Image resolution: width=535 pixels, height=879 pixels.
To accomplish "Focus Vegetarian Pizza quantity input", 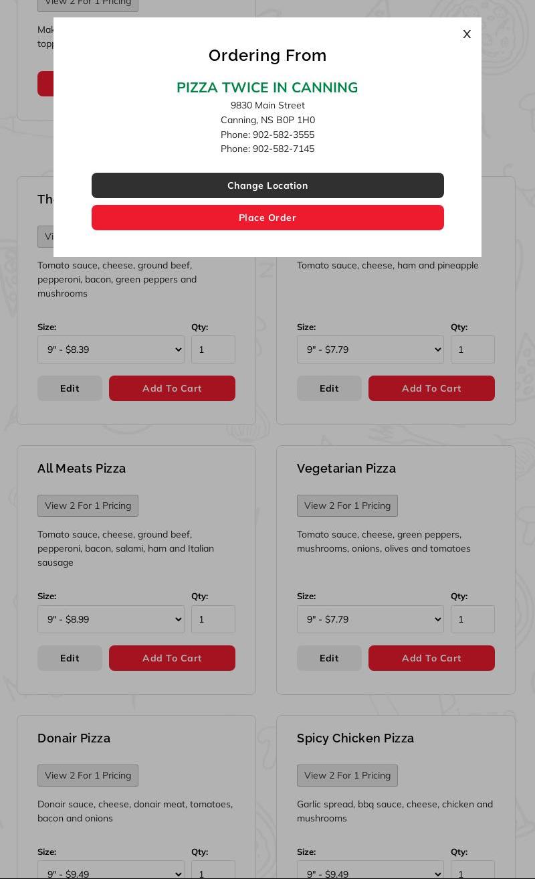I will click(x=473, y=619).
